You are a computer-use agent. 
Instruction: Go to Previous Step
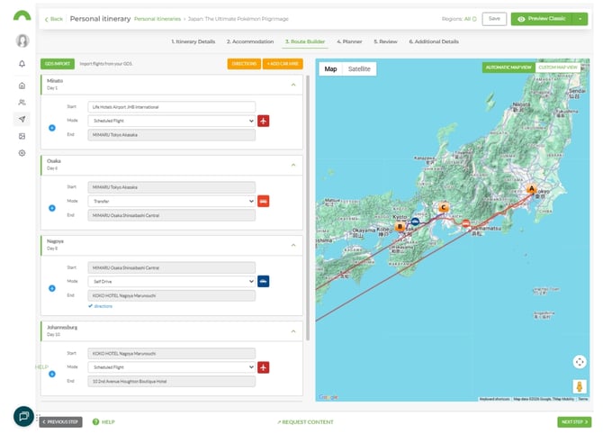pyautogui.click(x=60, y=422)
